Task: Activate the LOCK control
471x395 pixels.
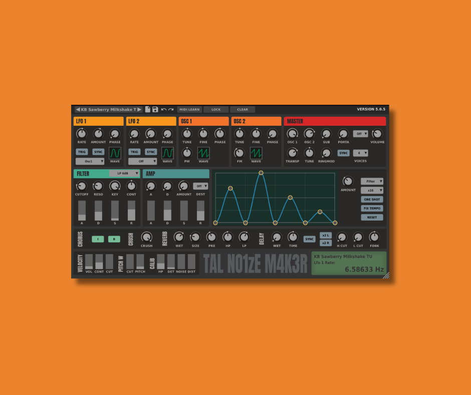Action: (215, 109)
